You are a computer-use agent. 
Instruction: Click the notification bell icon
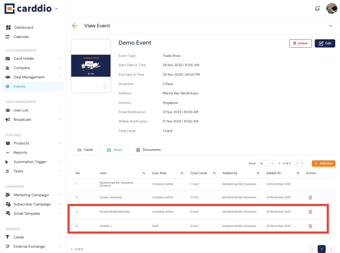click(x=317, y=8)
